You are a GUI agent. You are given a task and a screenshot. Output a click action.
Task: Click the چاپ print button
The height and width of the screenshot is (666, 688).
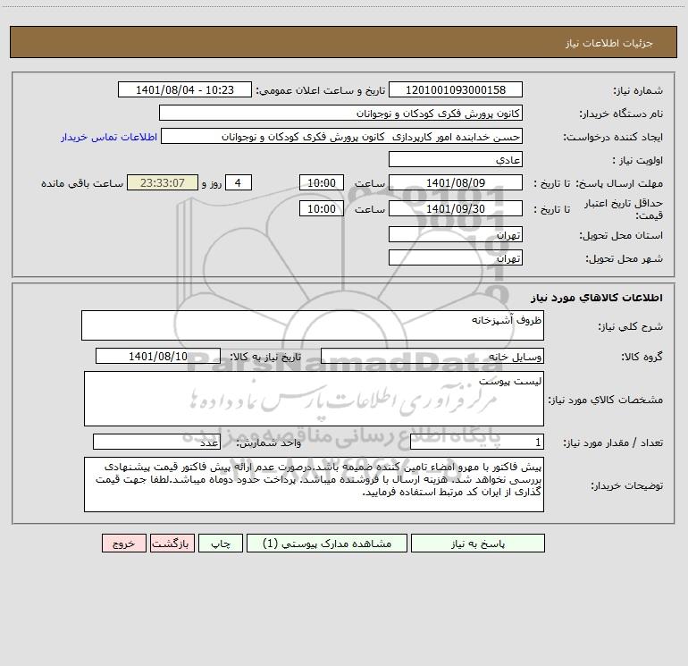point(221,543)
